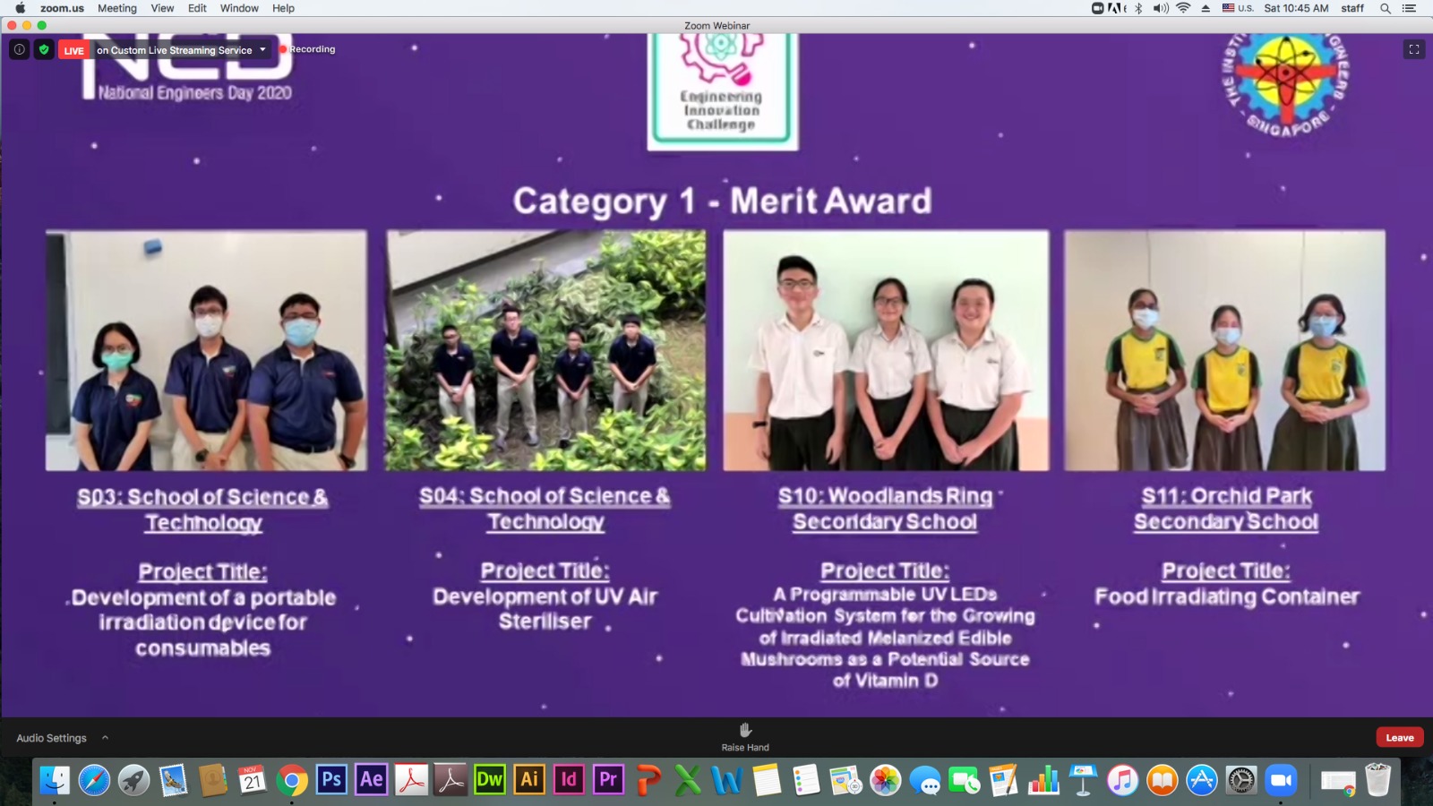The width and height of the screenshot is (1433, 806).
Task: Open the Wi-Fi status menu
Action: (x=1183, y=8)
